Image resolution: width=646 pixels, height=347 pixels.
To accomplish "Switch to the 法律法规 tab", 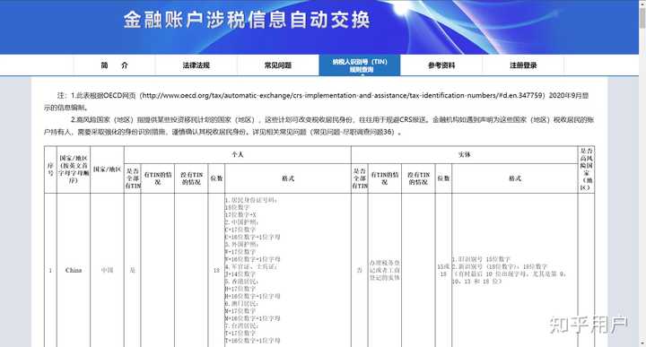I will click(x=196, y=65).
